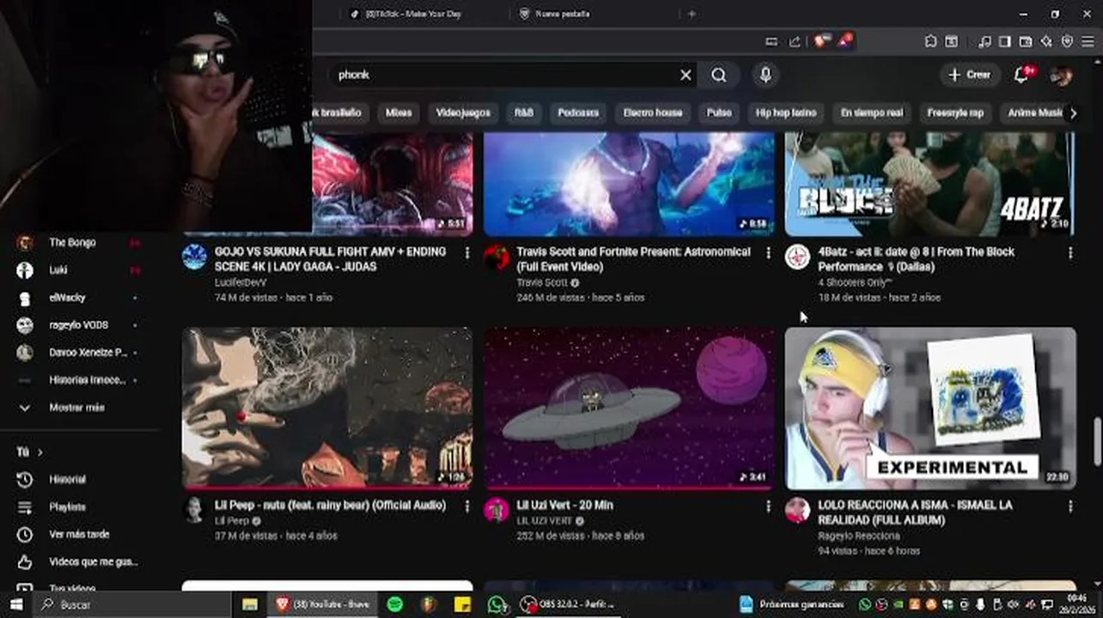Open the media control music note icon

(x=984, y=41)
